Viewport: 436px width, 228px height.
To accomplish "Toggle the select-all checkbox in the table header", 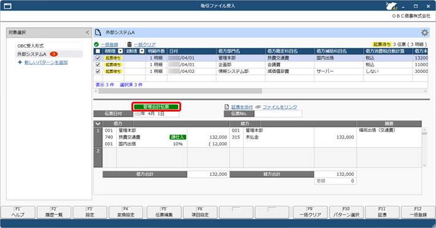I will click(98, 51).
